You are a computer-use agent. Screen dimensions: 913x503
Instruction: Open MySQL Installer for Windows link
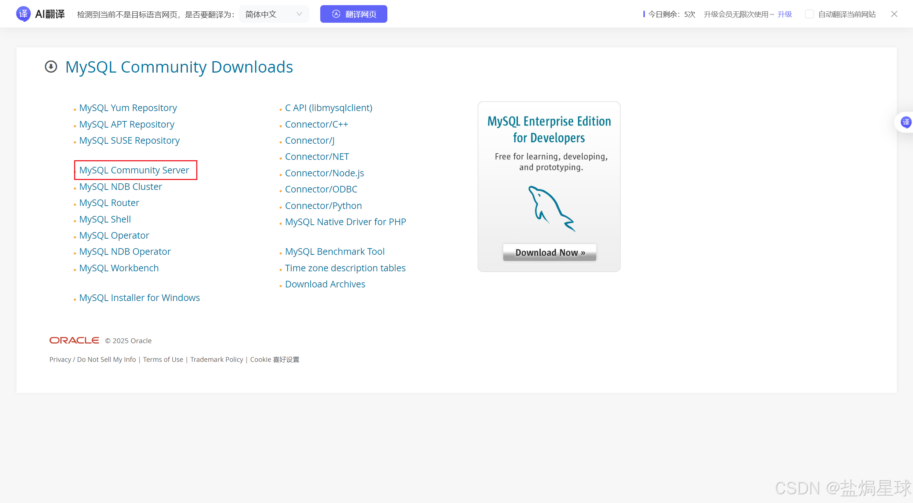(x=139, y=298)
